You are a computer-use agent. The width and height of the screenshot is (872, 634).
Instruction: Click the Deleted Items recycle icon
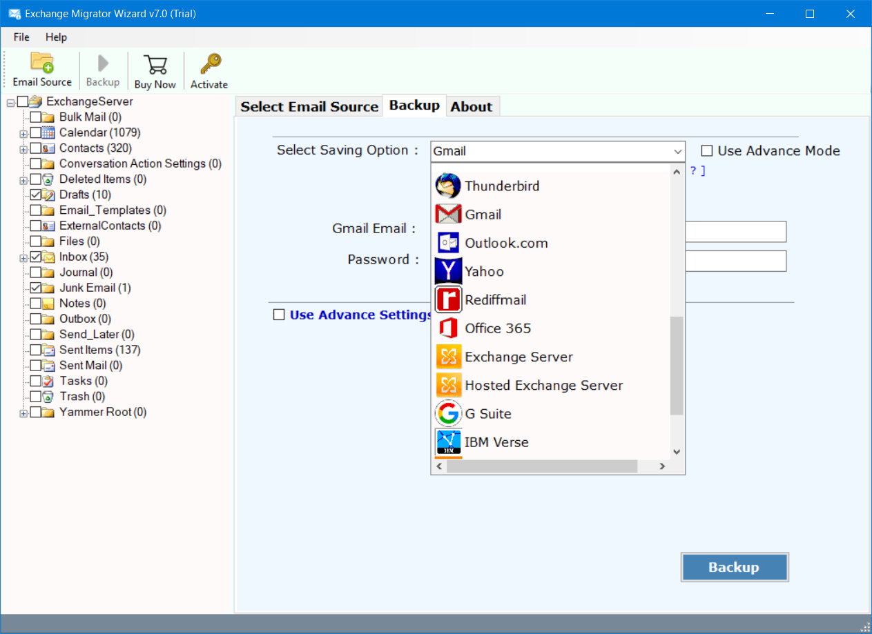(x=48, y=179)
